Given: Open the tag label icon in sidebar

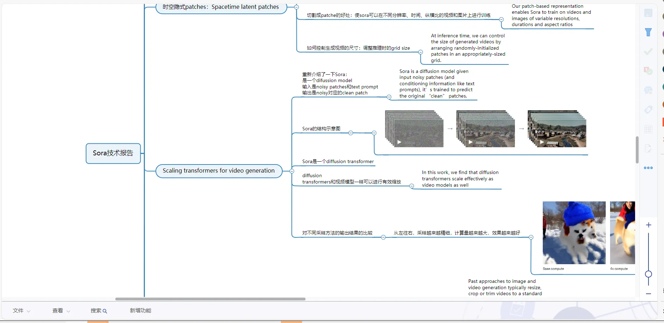Looking at the screenshot, I should click(x=648, y=110).
